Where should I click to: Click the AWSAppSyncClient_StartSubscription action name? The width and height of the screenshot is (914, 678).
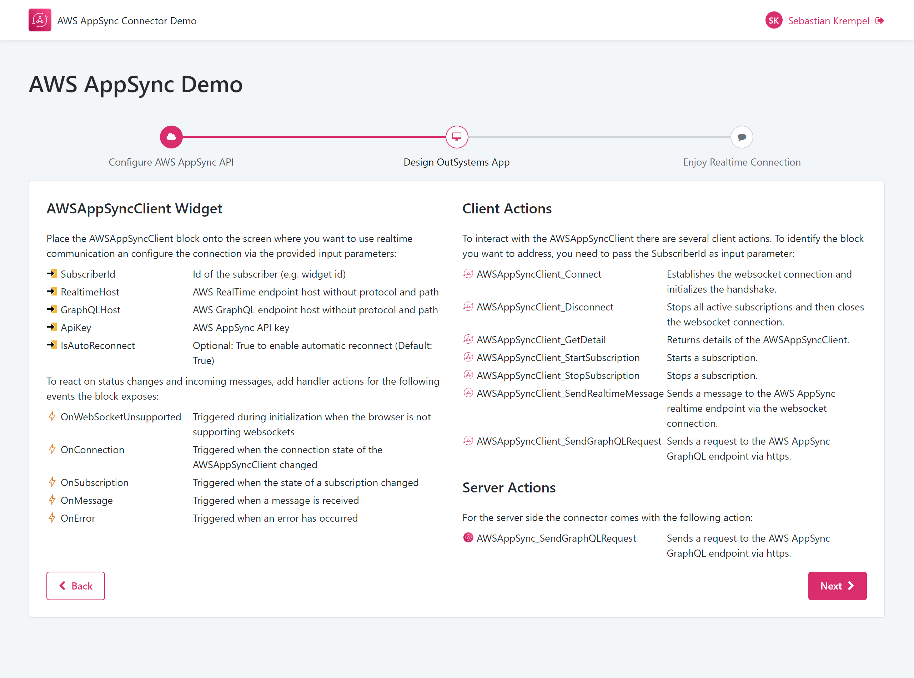[558, 358]
